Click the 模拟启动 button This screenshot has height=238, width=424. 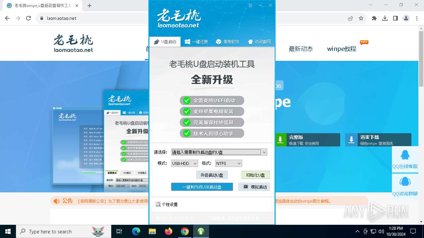pos(254,187)
